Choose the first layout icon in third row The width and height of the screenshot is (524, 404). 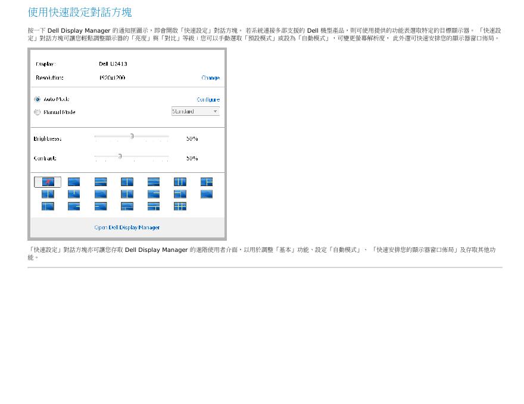click(48, 206)
